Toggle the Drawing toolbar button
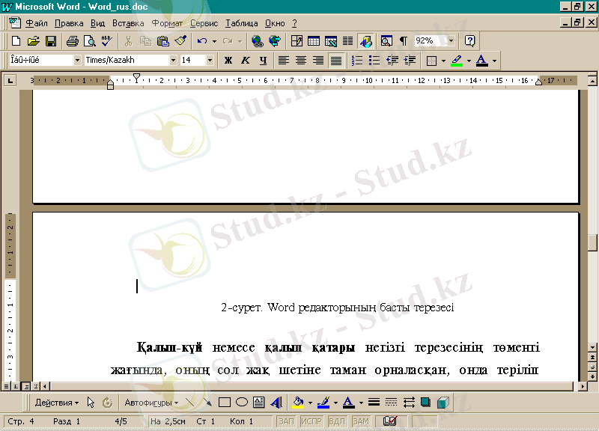This screenshot has height=431, width=599. (x=365, y=41)
